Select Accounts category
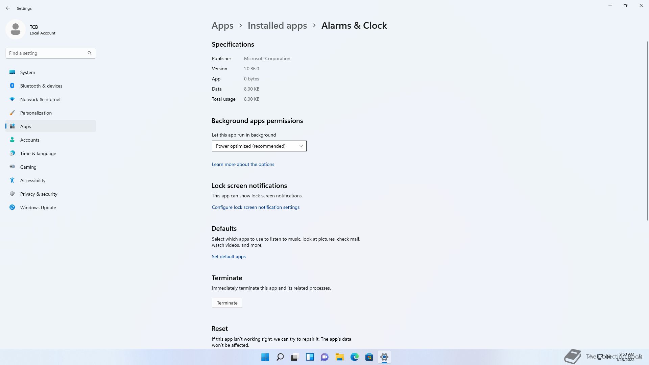 [x=51, y=140]
